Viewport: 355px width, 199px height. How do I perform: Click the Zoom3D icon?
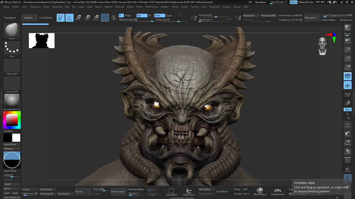347,143
